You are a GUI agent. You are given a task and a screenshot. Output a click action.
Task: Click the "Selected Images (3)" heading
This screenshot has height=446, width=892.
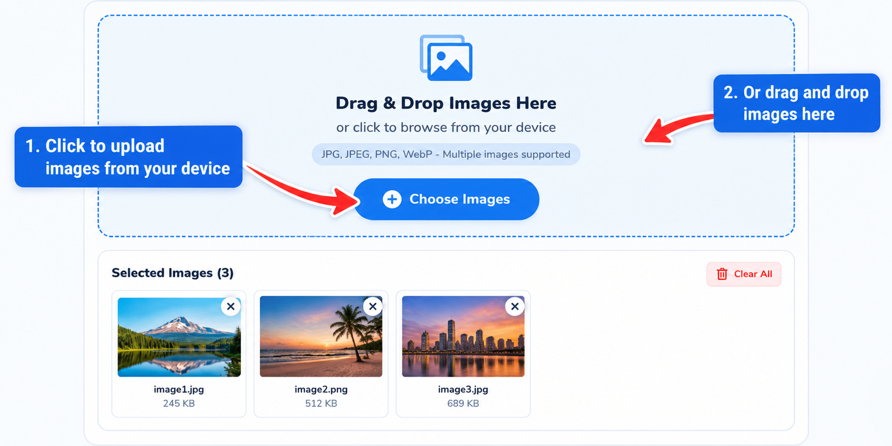[173, 273]
